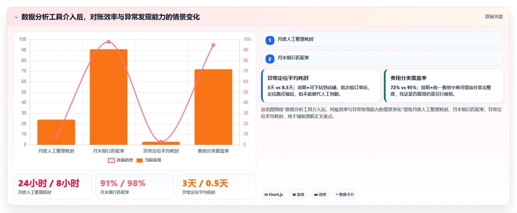Click the lightning icon before the title
Viewport: 517px width, 213px height.
point(16,17)
